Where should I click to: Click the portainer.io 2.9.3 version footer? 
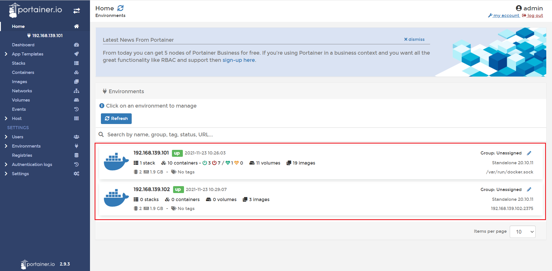(x=45, y=264)
